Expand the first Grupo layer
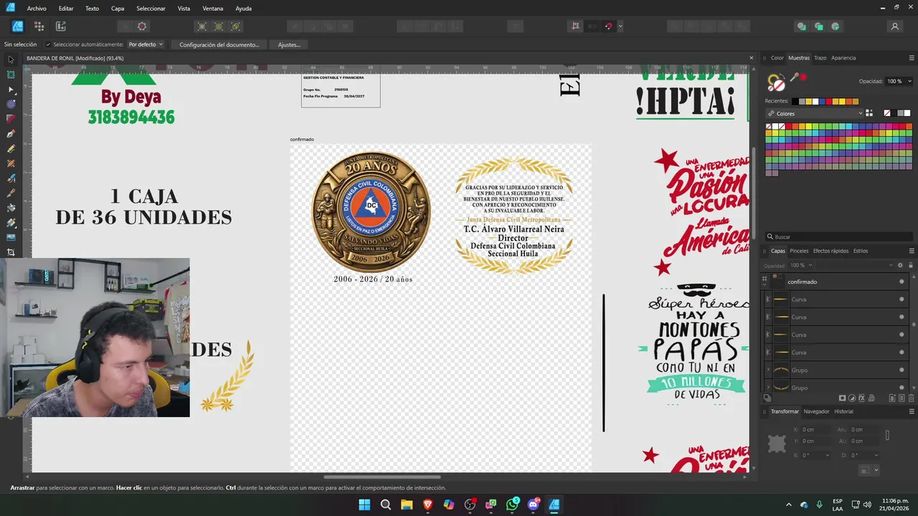 [x=768, y=370]
